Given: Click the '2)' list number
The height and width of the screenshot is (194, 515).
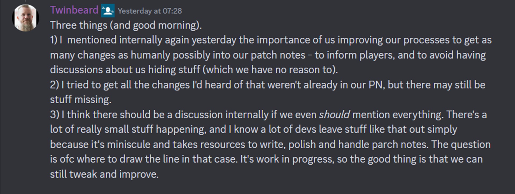Looking at the screenshot, I should 54,85.
